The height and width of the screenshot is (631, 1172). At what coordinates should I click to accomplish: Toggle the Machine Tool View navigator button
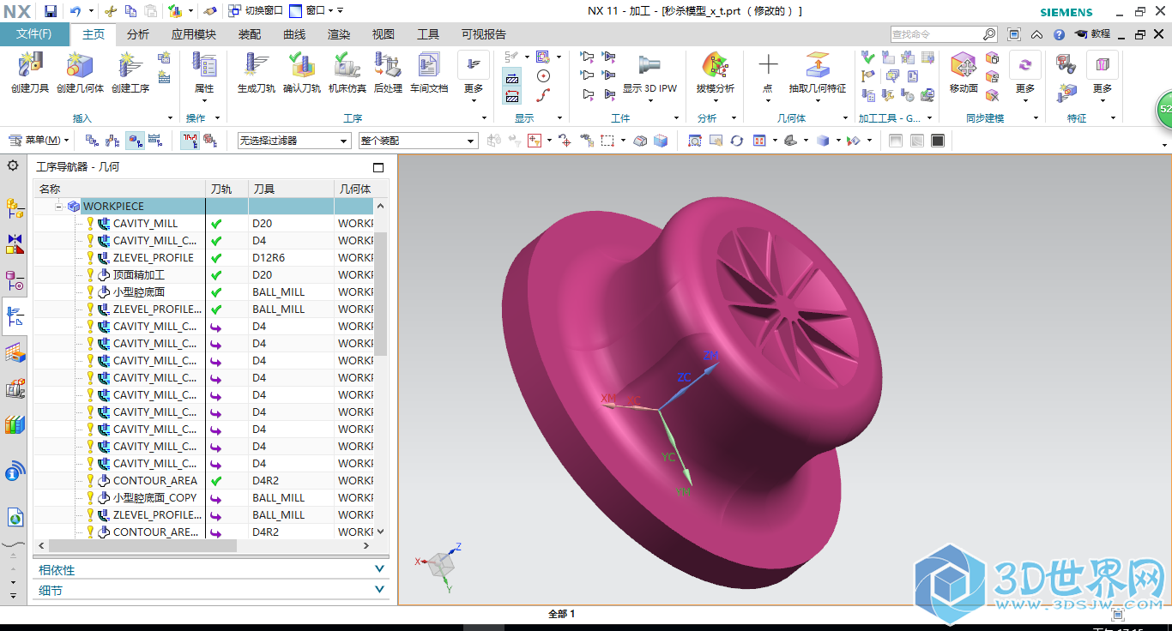(x=113, y=140)
